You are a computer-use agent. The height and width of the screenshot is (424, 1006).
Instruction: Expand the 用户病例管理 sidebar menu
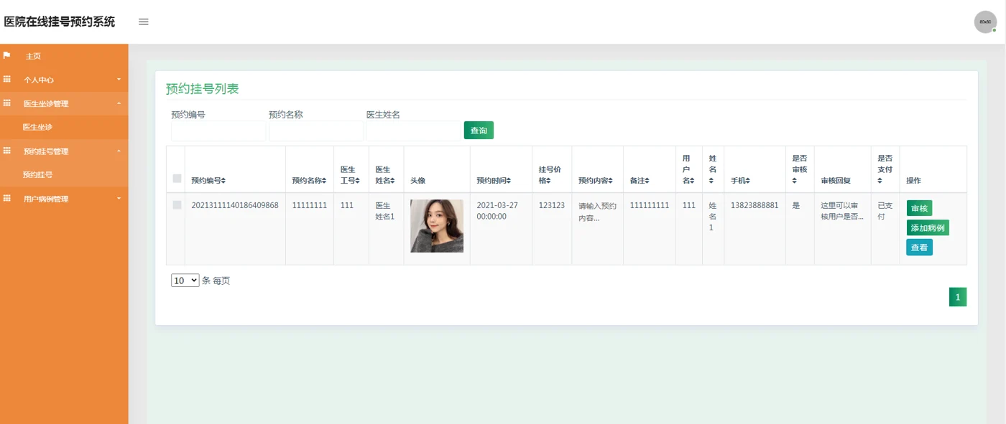point(64,199)
